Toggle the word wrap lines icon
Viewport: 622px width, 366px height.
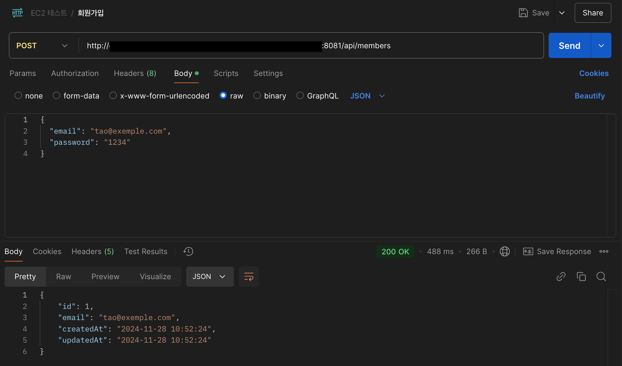tap(248, 277)
